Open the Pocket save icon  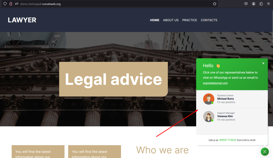246,4
